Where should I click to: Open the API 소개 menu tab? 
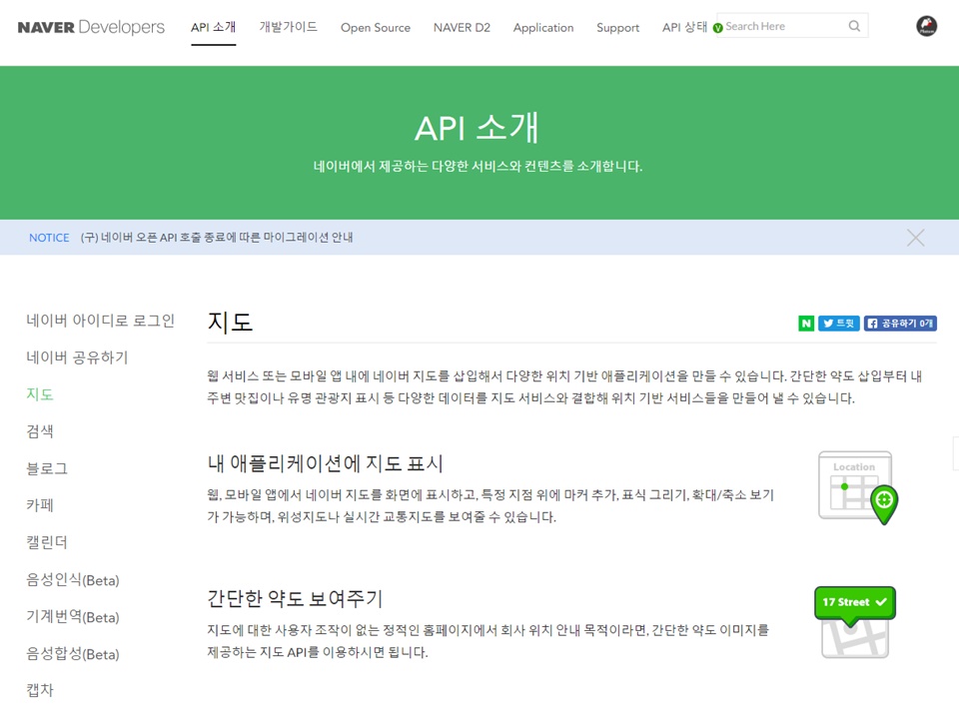pos(214,27)
